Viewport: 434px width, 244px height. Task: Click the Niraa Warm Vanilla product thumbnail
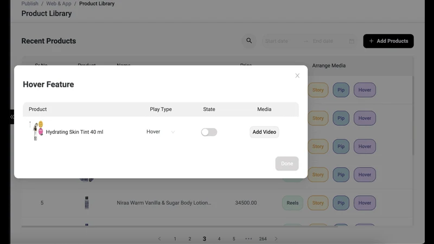tap(87, 203)
